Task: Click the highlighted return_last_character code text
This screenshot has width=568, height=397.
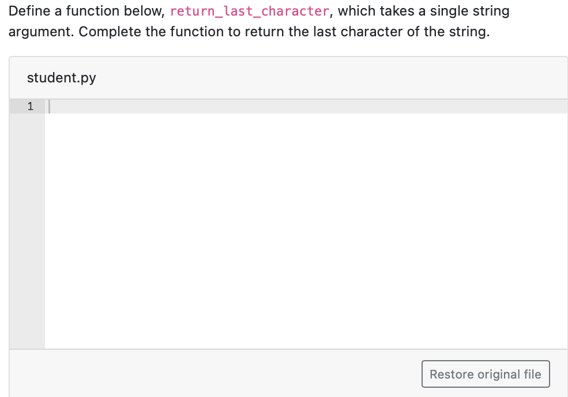Action: tap(249, 11)
